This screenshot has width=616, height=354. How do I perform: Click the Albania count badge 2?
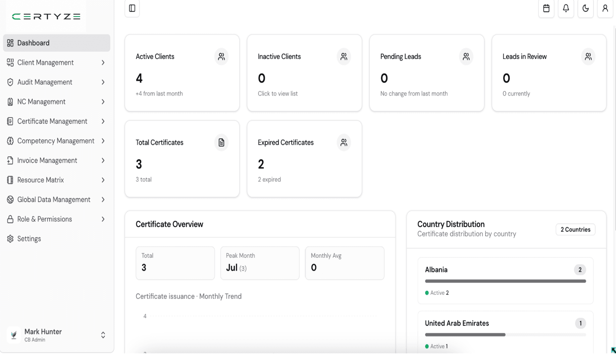coord(580,270)
